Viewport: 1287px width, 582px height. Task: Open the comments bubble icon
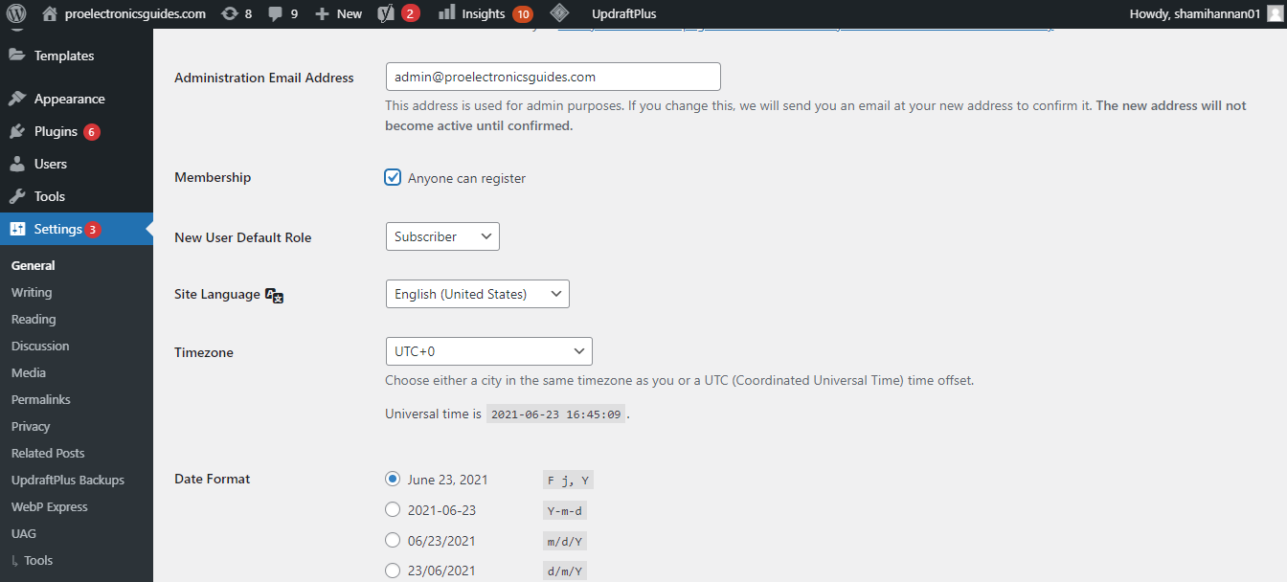[275, 13]
